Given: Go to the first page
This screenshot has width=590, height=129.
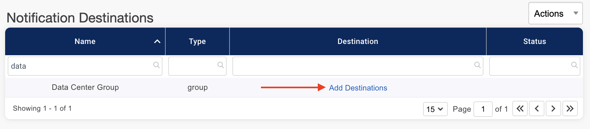Looking at the screenshot, I should [x=520, y=109].
